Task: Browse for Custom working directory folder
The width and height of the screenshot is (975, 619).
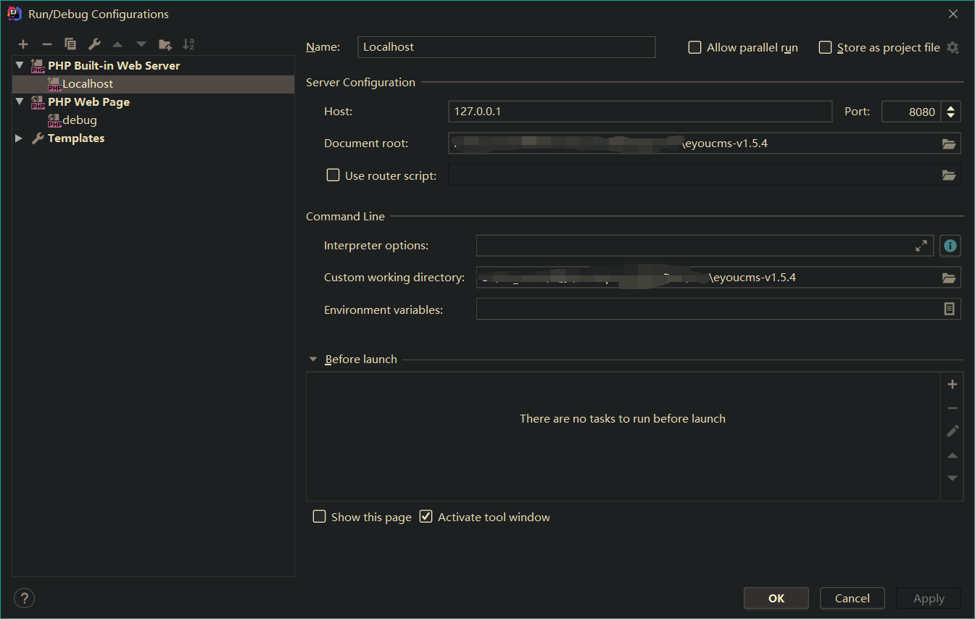Action: tap(949, 278)
